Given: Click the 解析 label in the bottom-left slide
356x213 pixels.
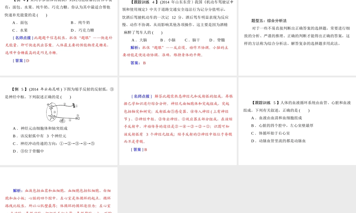Looking at the screenshot, I should click(x=18, y=191).
